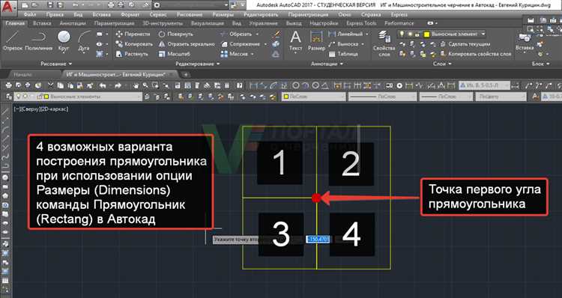
Task: Open the workspace selector in title bar
Action: pos(190,5)
